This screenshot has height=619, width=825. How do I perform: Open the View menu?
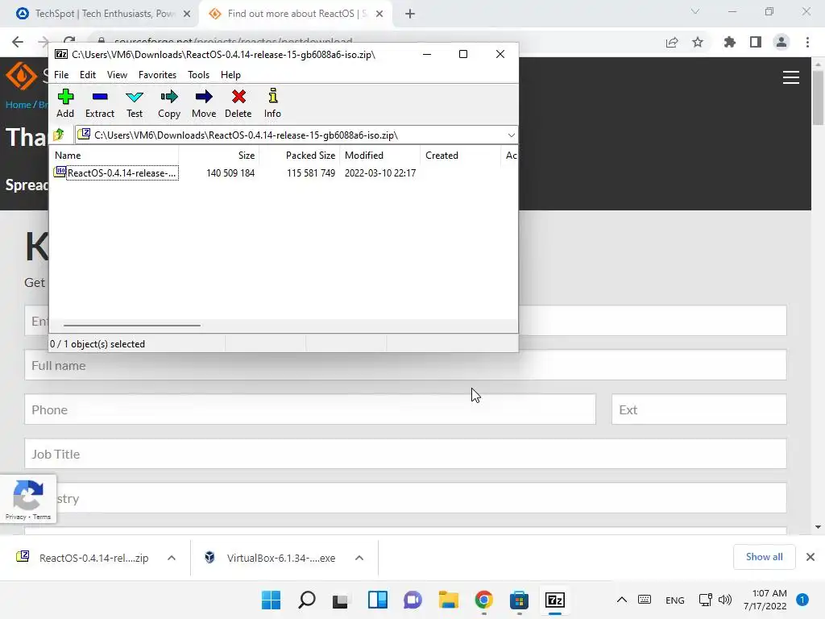click(x=117, y=75)
